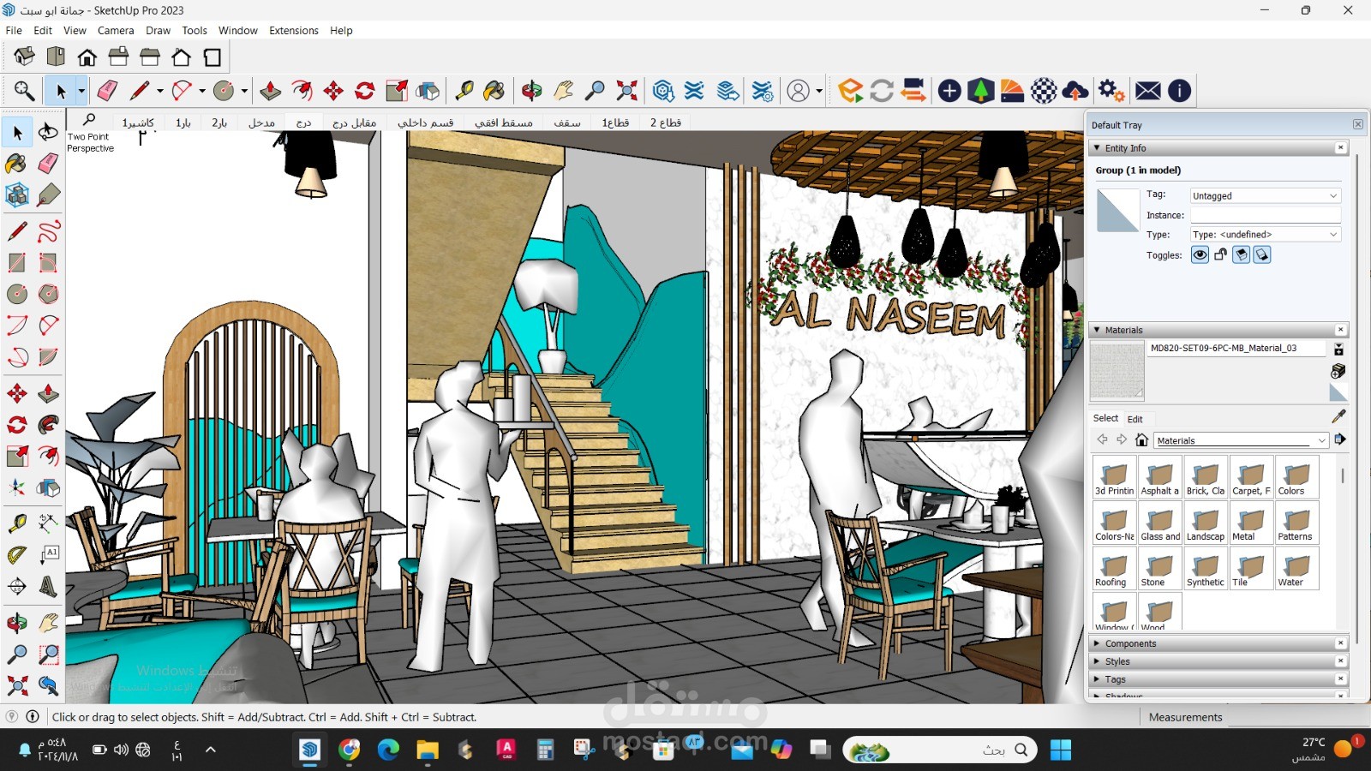Select the Pan hand tool in top toolbar

coord(563,90)
